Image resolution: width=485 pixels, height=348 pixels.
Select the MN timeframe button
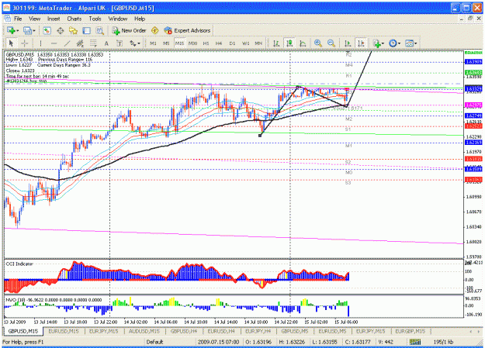[258, 43]
